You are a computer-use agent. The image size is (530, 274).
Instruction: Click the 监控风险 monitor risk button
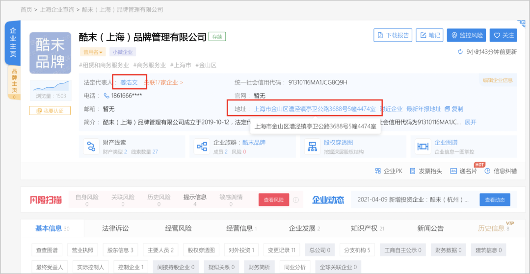click(467, 35)
